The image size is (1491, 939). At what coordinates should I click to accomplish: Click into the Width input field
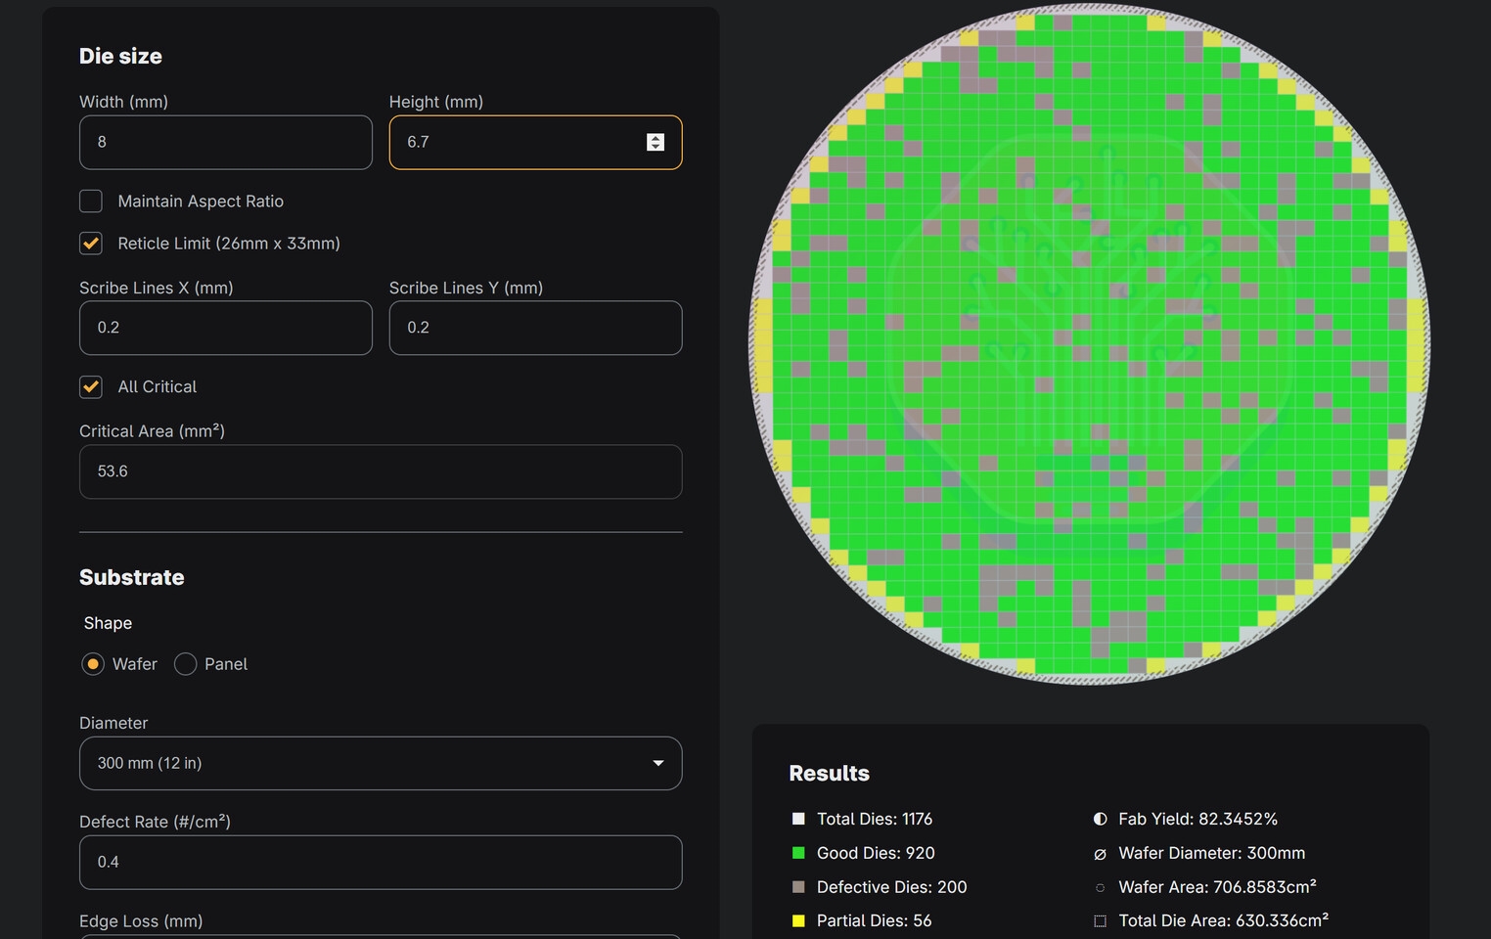coord(225,143)
